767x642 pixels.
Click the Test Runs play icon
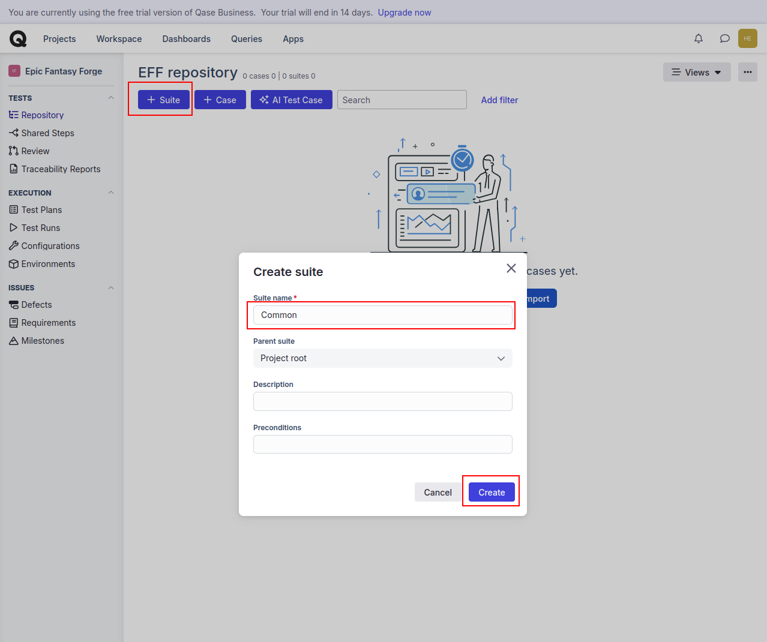click(13, 228)
